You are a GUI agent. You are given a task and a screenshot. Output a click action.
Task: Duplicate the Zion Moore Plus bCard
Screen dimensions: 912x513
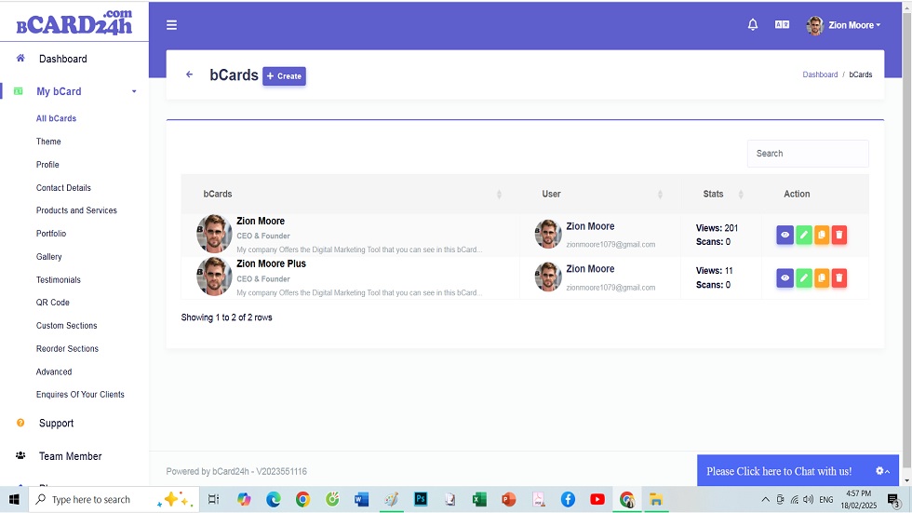[822, 278]
